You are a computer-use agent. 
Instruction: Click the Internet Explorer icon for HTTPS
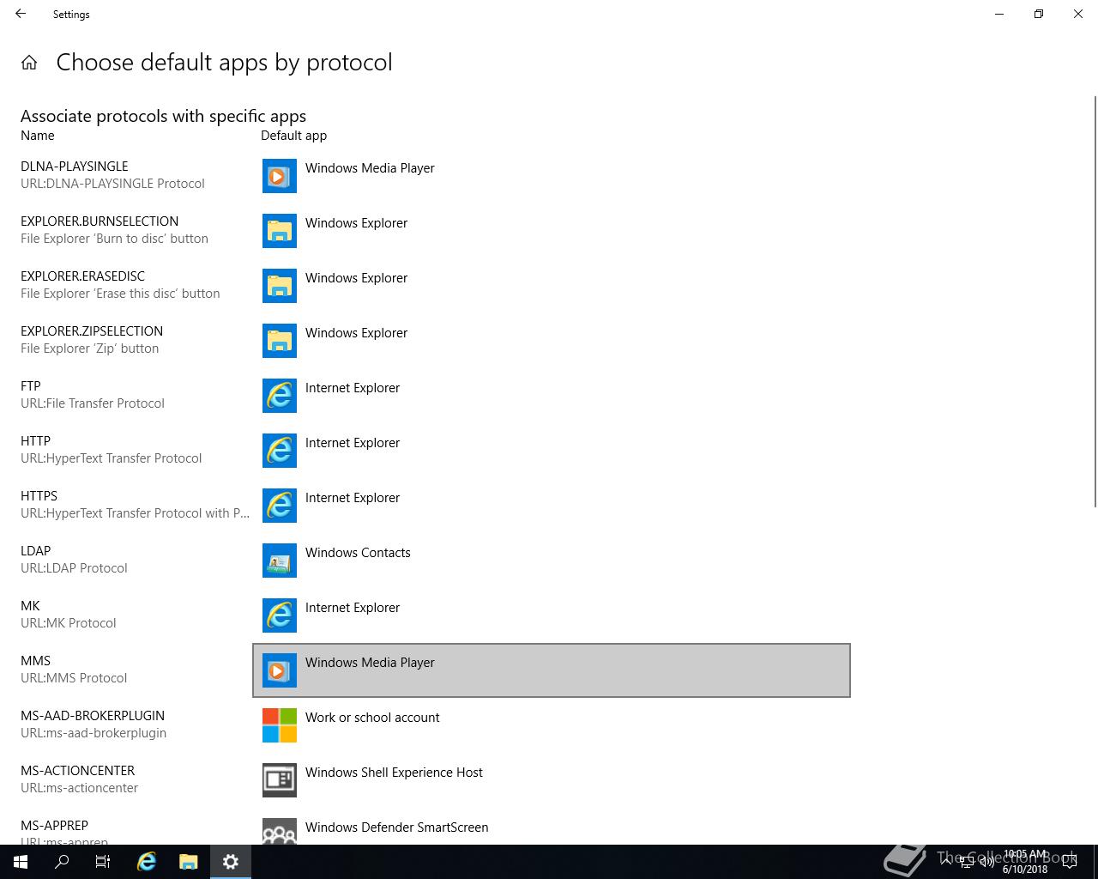(280, 506)
